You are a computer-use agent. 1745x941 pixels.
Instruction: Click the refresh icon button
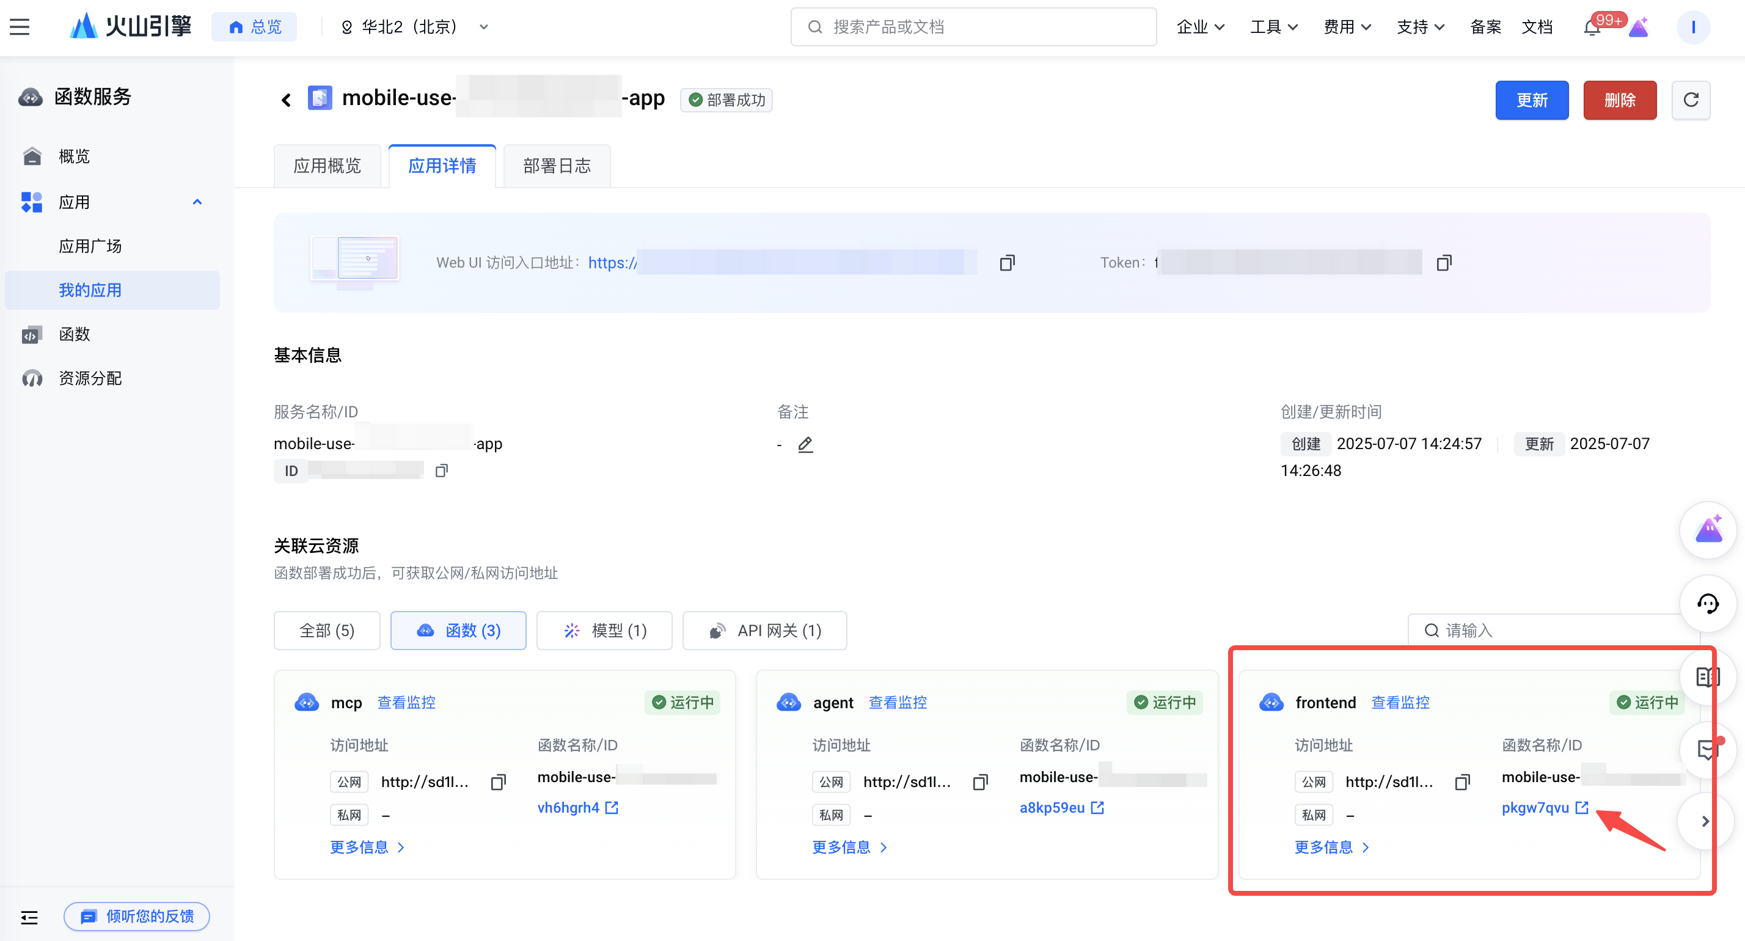tap(1690, 100)
